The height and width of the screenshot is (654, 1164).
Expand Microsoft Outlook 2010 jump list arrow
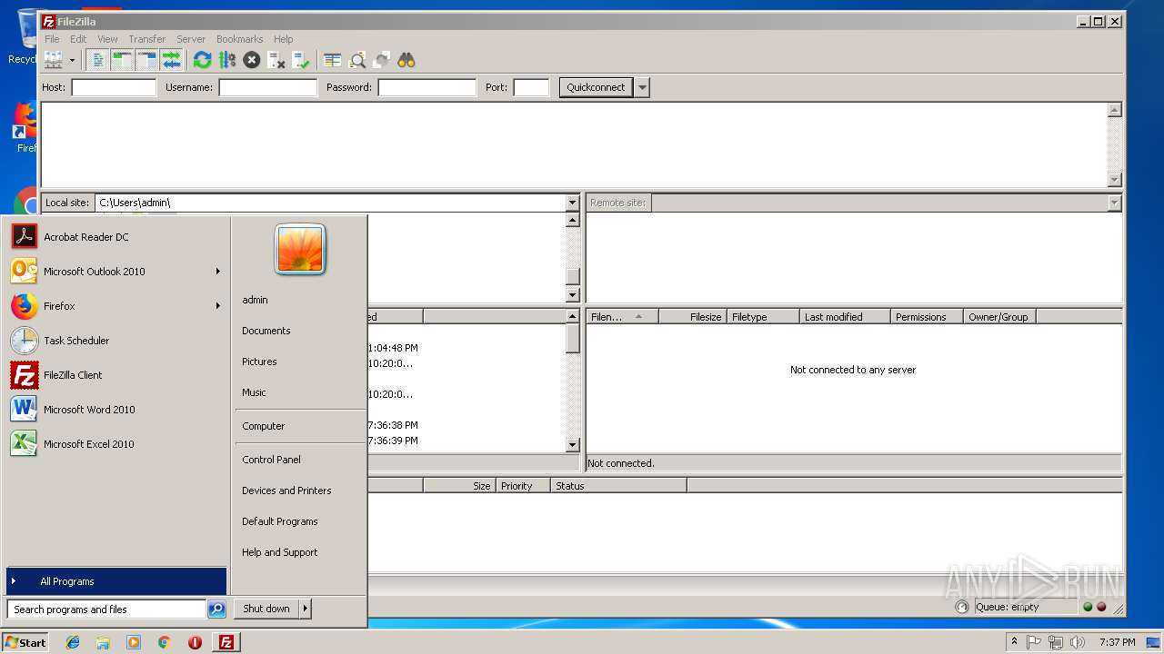pos(218,272)
